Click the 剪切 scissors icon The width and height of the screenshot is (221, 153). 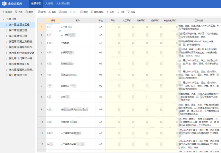coord(49,12)
